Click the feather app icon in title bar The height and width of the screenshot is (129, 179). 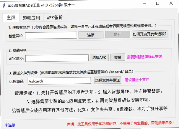(x=4, y=6)
